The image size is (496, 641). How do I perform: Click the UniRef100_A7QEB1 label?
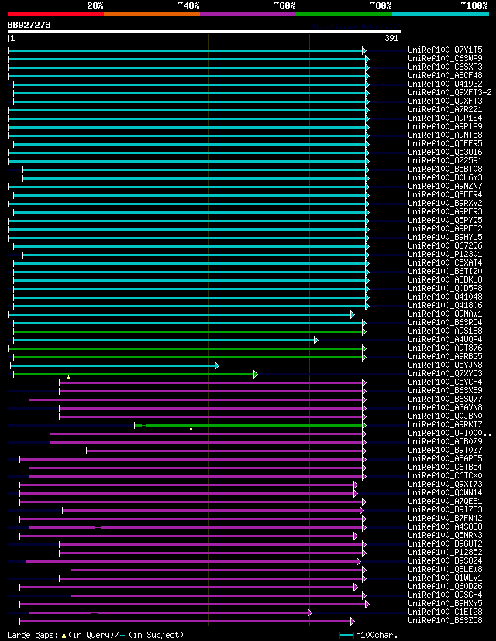pos(445,501)
